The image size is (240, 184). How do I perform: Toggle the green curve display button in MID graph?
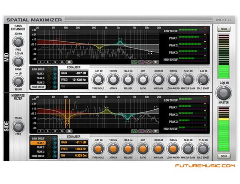[x=134, y=62]
